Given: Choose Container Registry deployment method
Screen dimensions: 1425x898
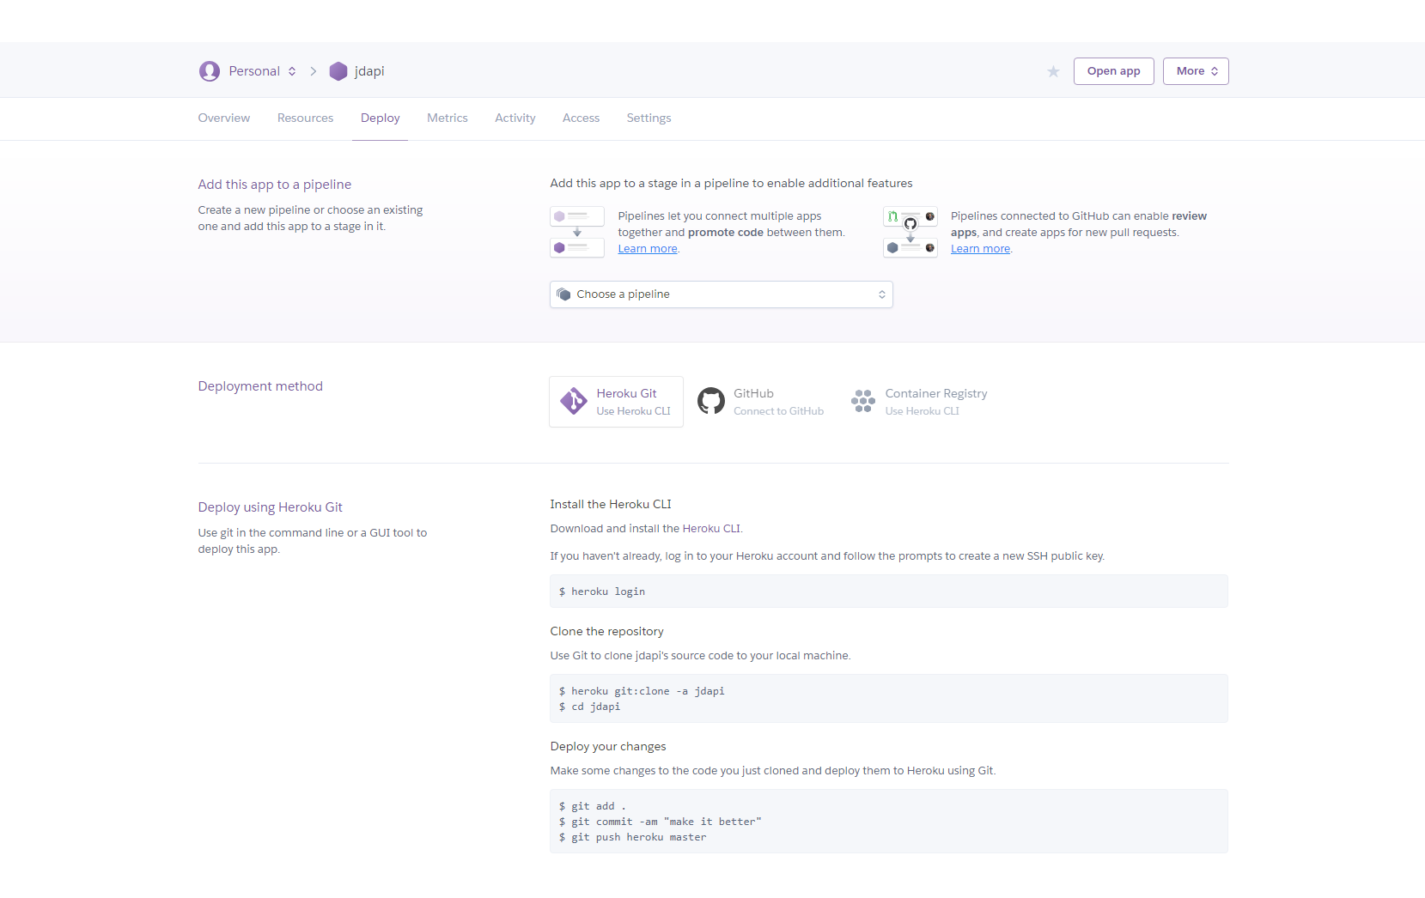Looking at the screenshot, I should [919, 402].
